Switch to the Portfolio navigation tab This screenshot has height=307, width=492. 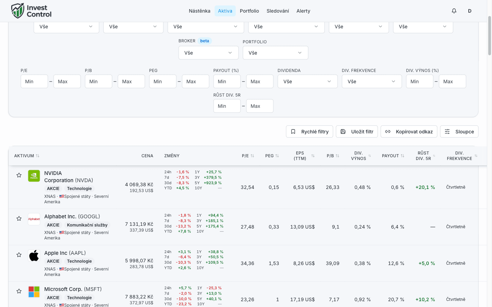coord(249,11)
